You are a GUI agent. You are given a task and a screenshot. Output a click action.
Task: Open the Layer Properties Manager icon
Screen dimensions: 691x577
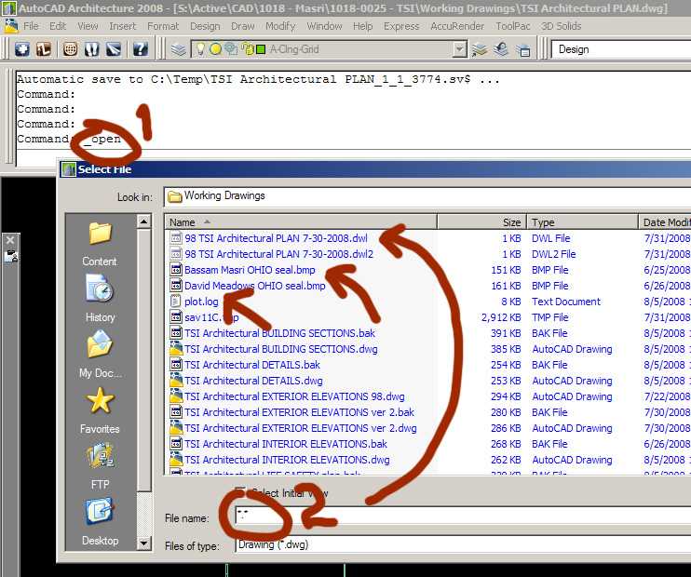click(x=179, y=49)
